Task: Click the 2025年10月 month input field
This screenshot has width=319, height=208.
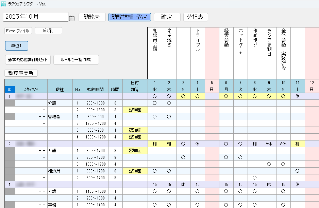Action: (x=36, y=17)
